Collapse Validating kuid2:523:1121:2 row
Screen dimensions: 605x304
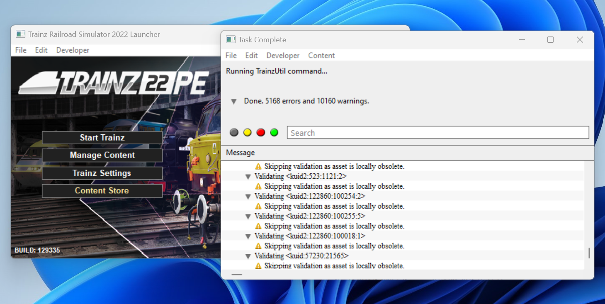point(248,177)
